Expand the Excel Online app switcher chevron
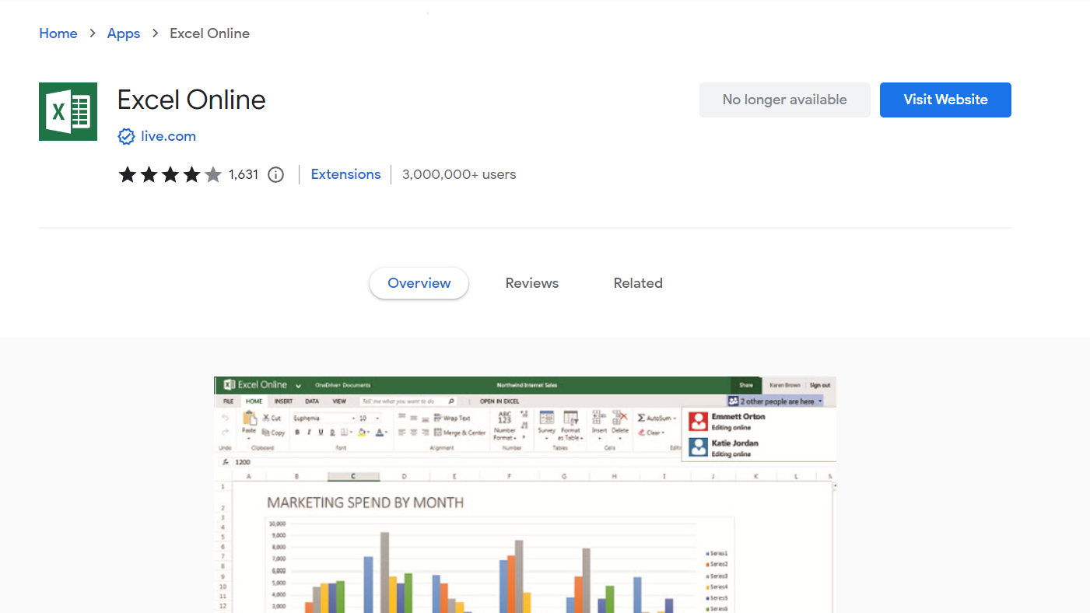This screenshot has width=1090, height=613. pyautogui.click(x=296, y=385)
